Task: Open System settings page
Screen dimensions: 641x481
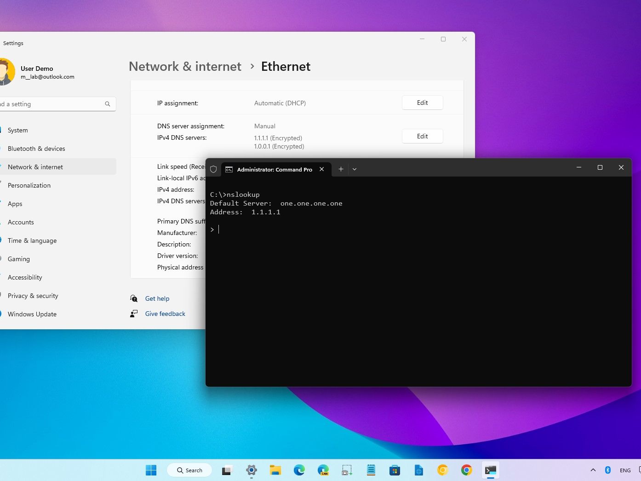Action: 58,130
